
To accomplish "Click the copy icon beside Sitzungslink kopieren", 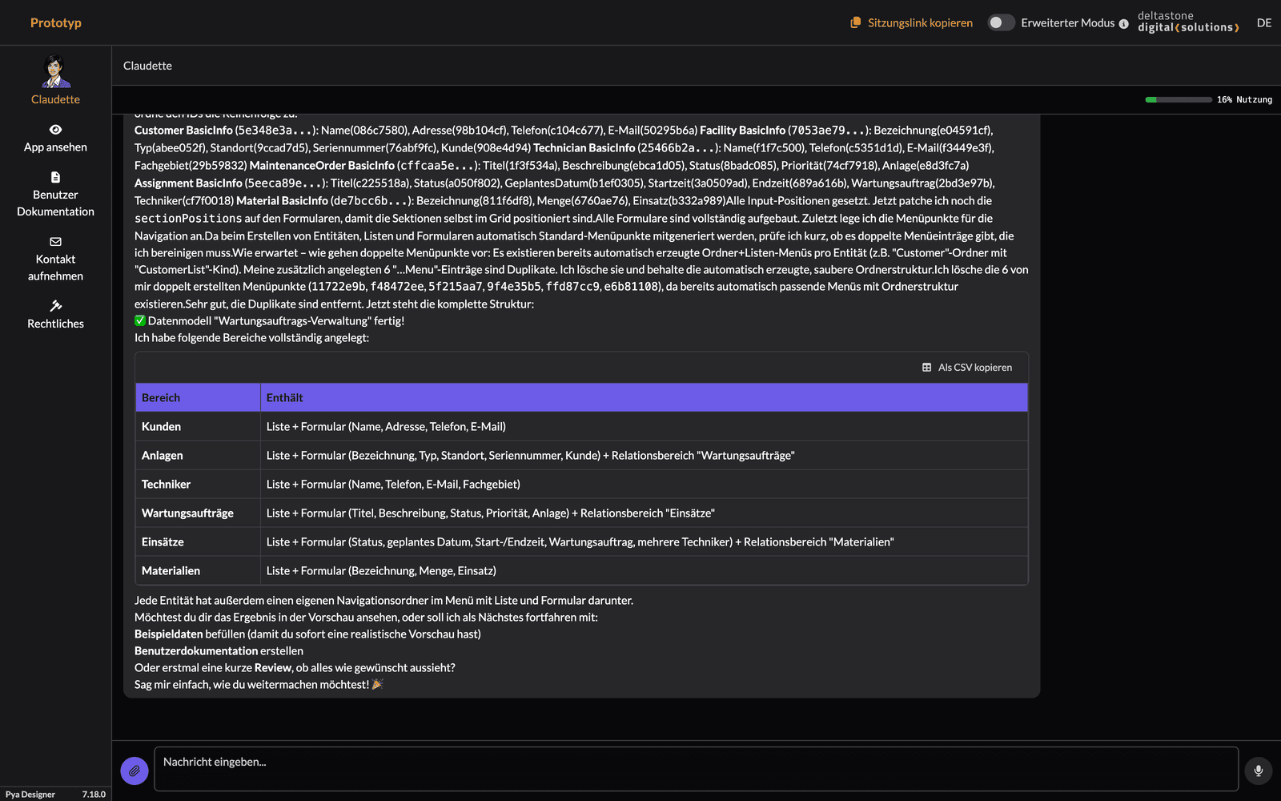I will click(856, 22).
